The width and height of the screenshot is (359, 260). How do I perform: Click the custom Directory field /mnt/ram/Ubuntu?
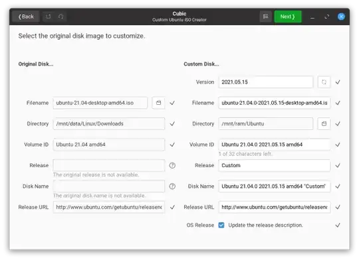[265, 123]
